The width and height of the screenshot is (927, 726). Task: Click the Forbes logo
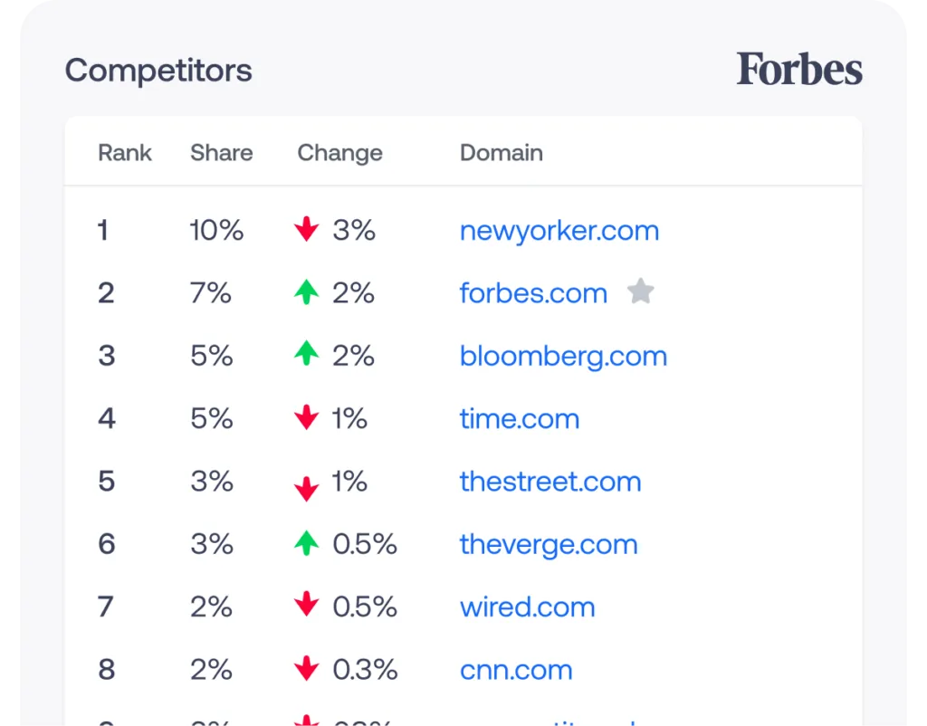point(800,68)
